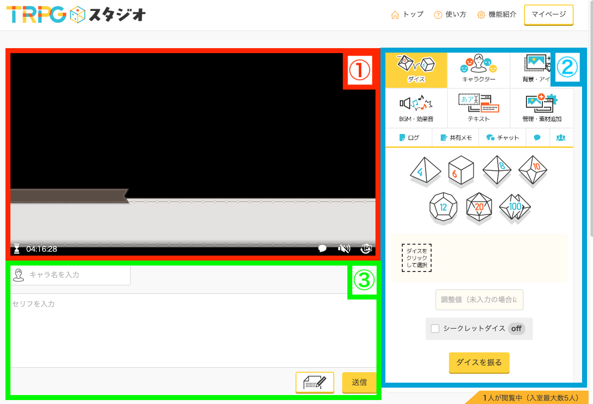Toggle the muted speaker icon in viewer
The width and height of the screenshot is (593, 404).
click(344, 249)
